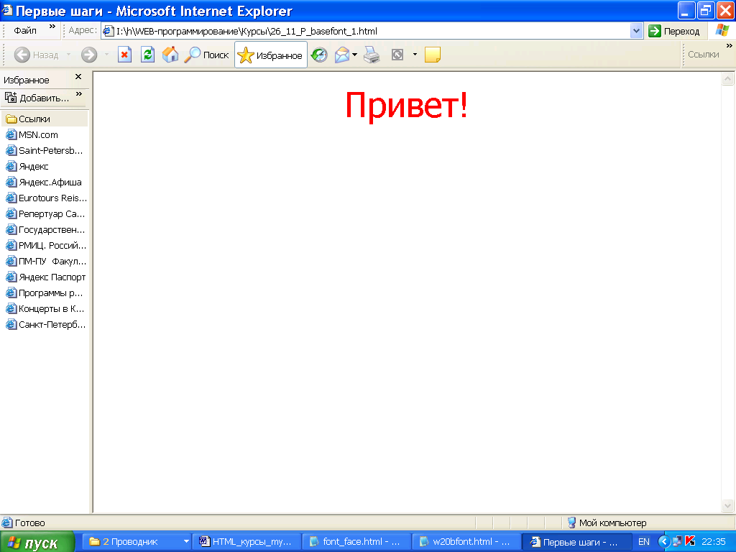Expand the address bar dropdown list
Viewport: 736px width, 552px height.
tap(636, 31)
